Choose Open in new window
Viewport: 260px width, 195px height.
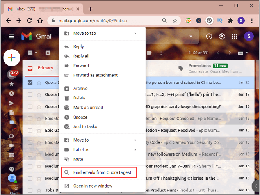pyautogui.click(x=102, y=186)
